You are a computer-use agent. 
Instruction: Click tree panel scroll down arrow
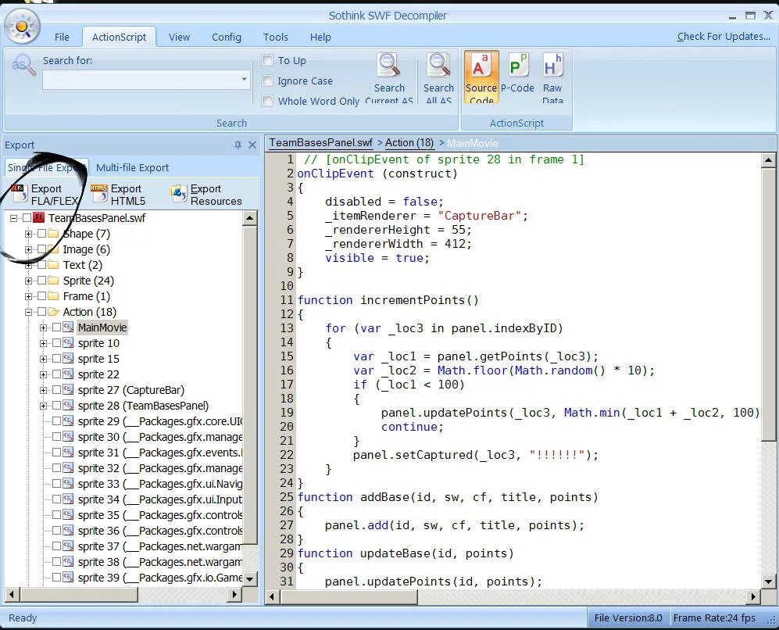(249, 579)
